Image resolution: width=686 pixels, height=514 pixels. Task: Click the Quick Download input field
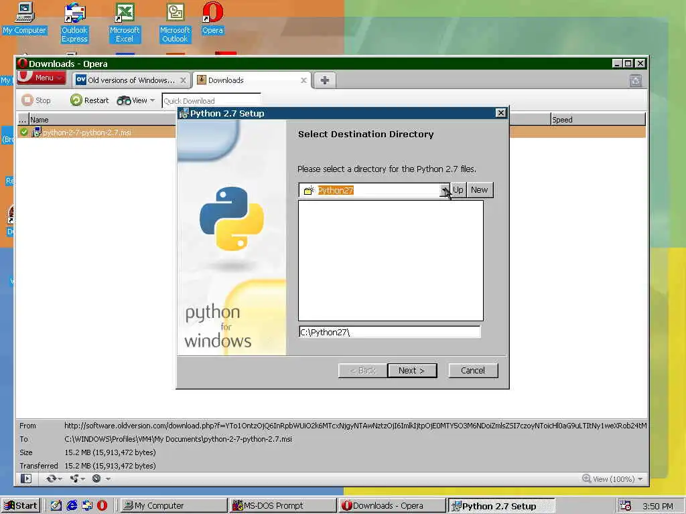point(211,101)
